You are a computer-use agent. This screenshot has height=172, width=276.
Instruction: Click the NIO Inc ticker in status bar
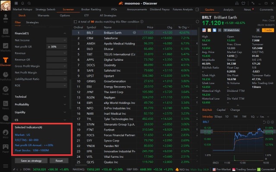pos(184,169)
